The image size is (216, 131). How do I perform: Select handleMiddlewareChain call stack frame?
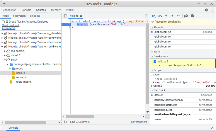183,100
